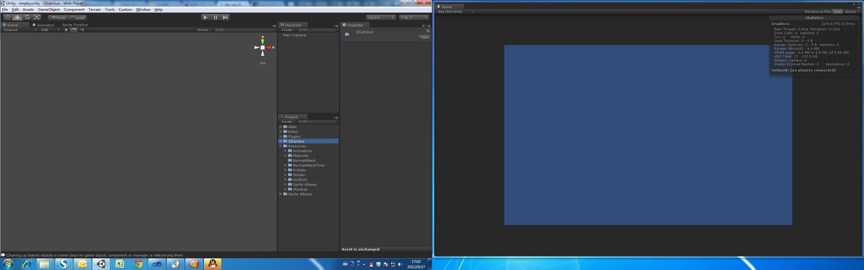Toggle scene audio speaker icon

(82, 30)
